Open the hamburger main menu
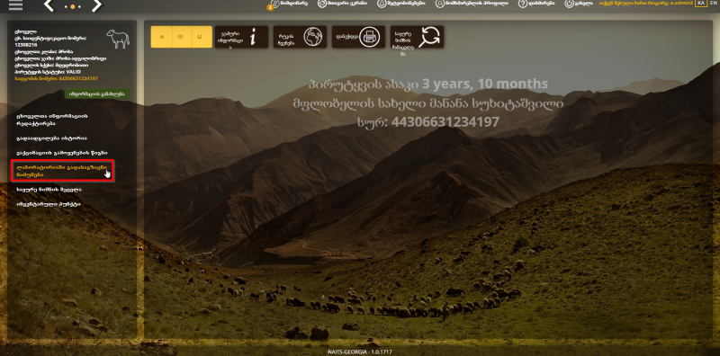This screenshot has width=720, height=356. pos(15,5)
